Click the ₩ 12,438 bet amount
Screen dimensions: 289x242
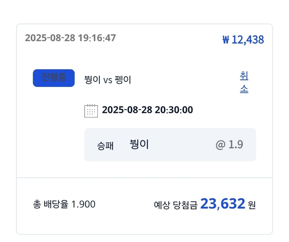[x=243, y=40]
